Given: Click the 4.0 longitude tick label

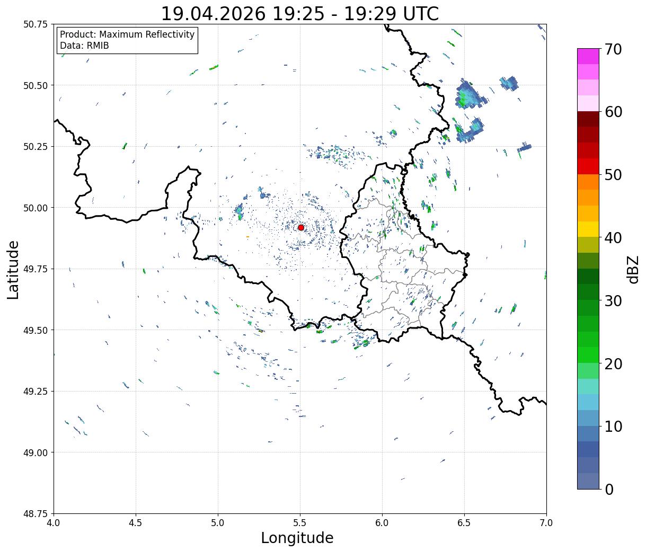Looking at the screenshot, I should tap(54, 522).
